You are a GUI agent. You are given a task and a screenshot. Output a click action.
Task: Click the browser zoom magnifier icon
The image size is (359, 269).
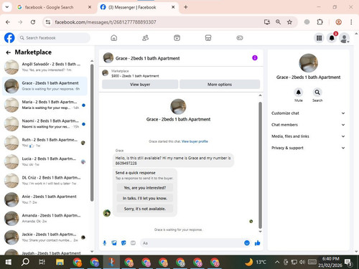click(x=278, y=22)
